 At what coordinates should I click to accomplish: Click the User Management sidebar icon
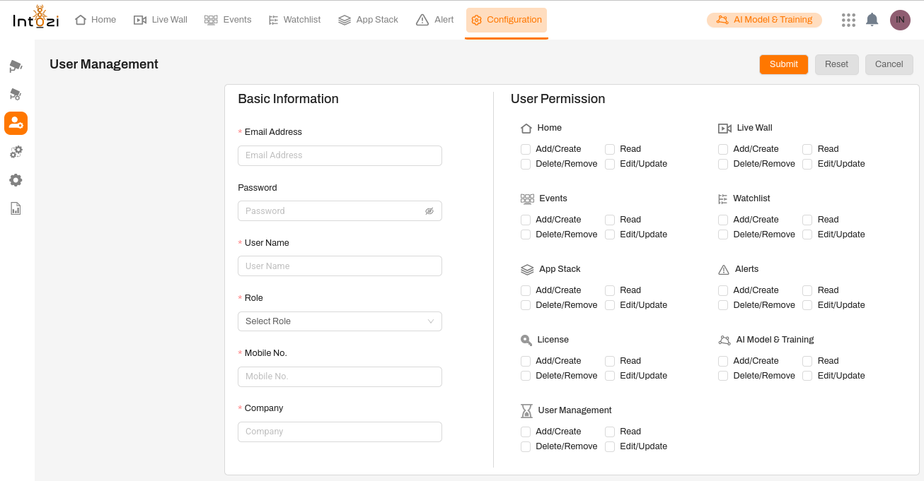pyautogui.click(x=16, y=123)
